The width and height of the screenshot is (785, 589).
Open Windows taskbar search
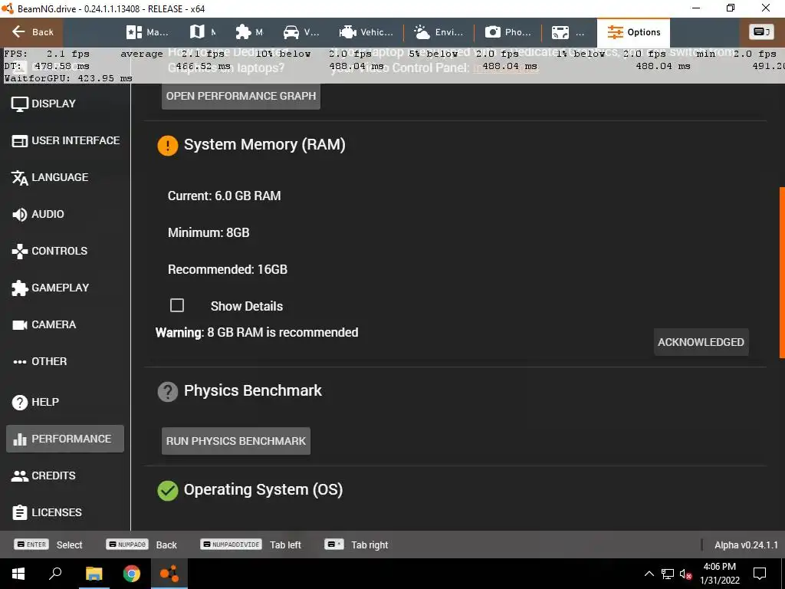tap(55, 574)
